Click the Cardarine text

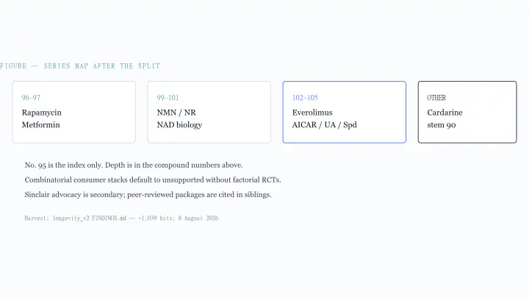[445, 113]
